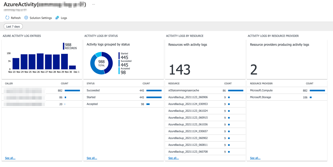Select the Microsoft.Compute provider row
Viewport: 333px width, 167px height.
pyautogui.click(x=287, y=91)
